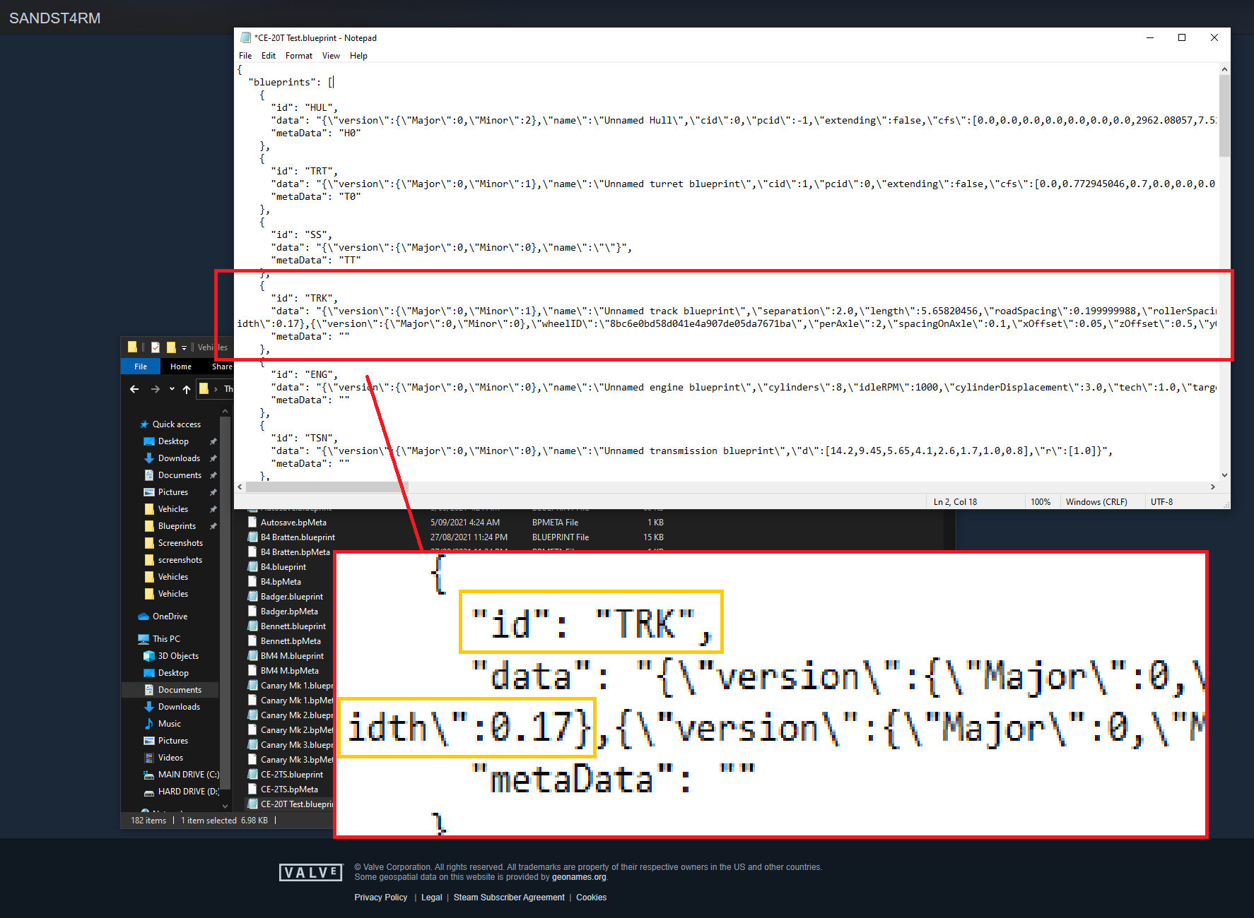
Task: Switch to Explorer Share ribbon tab
Action: point(221,366)
